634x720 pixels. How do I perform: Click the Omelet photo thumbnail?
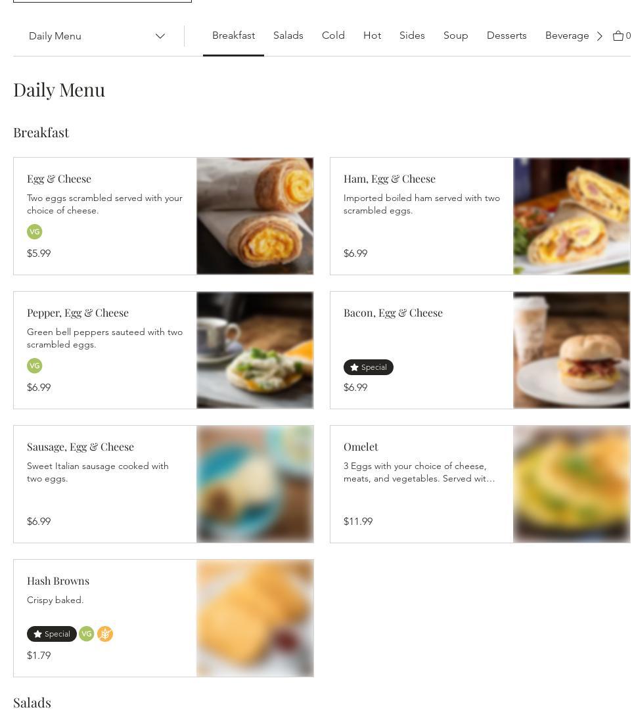coord(571,484)
